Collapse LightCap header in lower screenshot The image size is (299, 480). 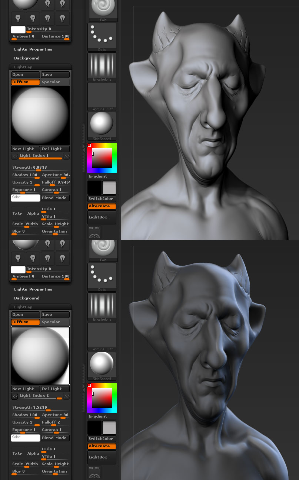coord(40,307)
